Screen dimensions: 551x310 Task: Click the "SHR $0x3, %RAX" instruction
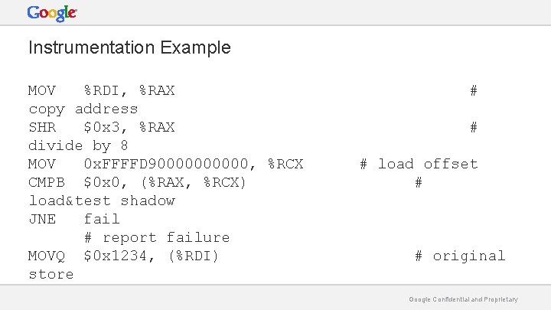[102, 127]
